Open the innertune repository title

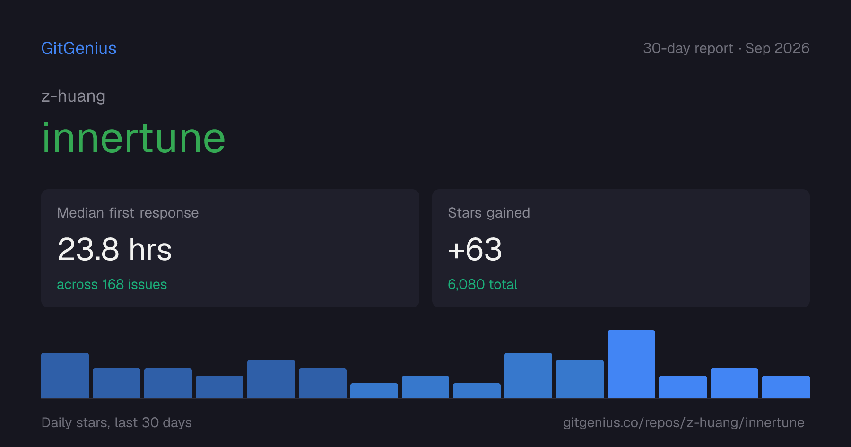[134, 138]
